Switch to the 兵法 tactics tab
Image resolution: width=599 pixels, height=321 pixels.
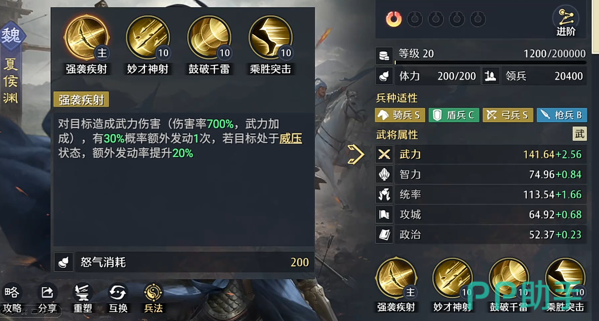coord(153,299)
